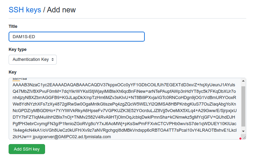The width and height of the screenshot is (260, 164).
Task: Place cursor in the key line starting 1k4eg4cN4kA1
Action: (124, 130)
